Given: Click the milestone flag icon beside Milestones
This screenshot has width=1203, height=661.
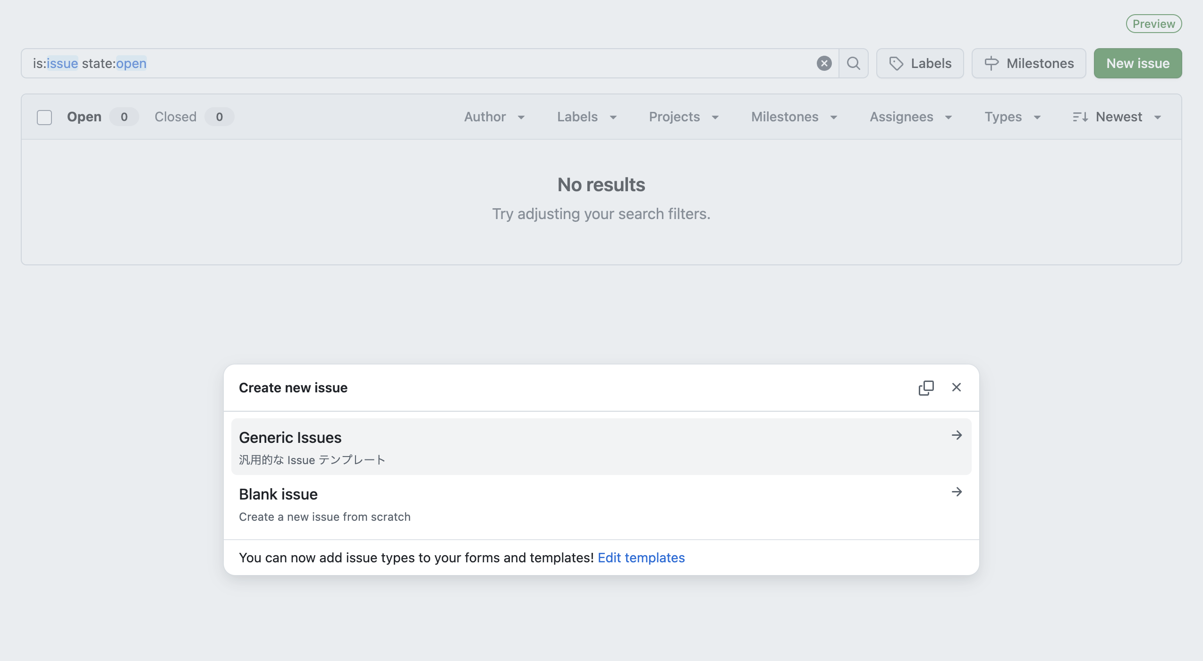Looking at the screenshot, I should click(x=992, y=63).
